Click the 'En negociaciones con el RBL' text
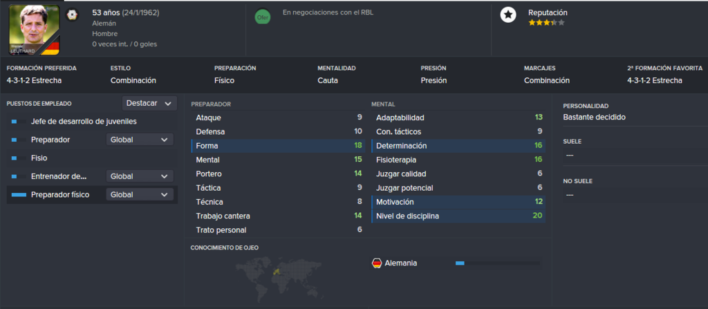The height and width of the screenshot is (309, 708). (x=328, y=12)
